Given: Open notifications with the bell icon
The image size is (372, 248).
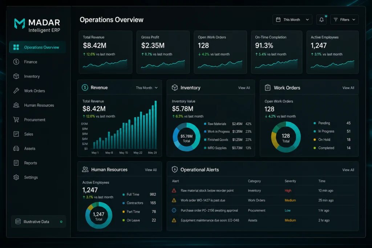Looking at the screenshot, I should (x=322, y=20).
